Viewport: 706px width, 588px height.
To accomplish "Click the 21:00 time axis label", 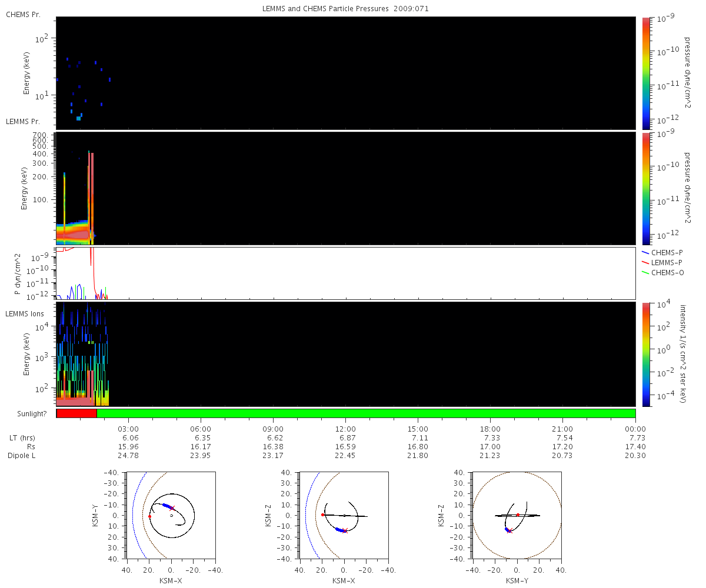I will (x=562, y=429).
